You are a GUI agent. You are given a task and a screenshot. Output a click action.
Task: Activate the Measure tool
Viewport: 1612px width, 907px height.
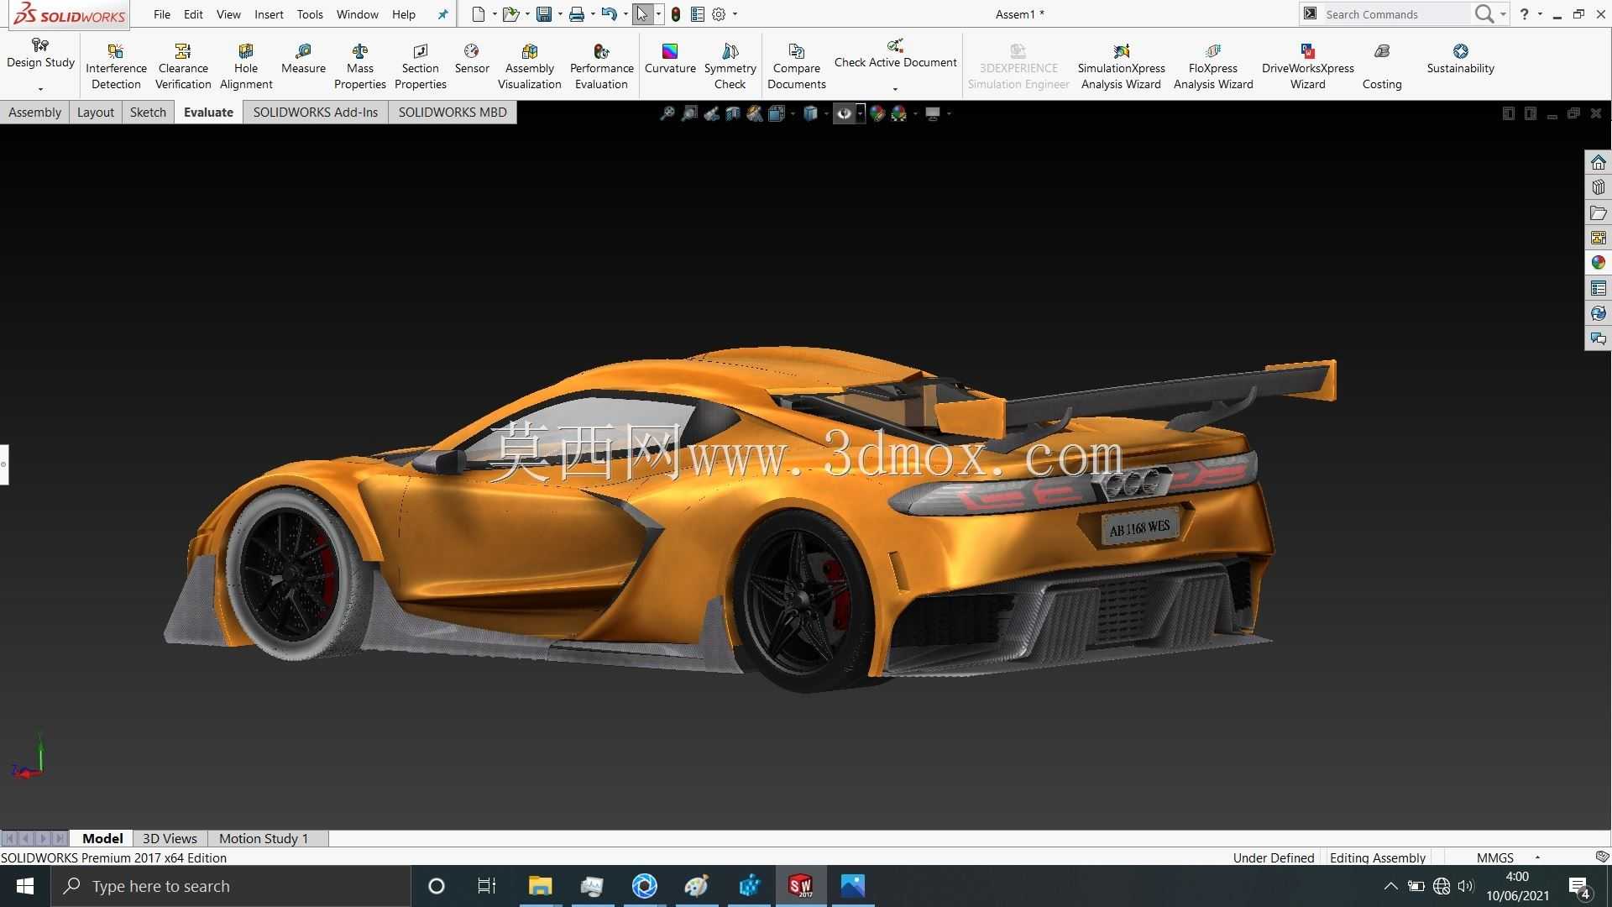(303, 60)
